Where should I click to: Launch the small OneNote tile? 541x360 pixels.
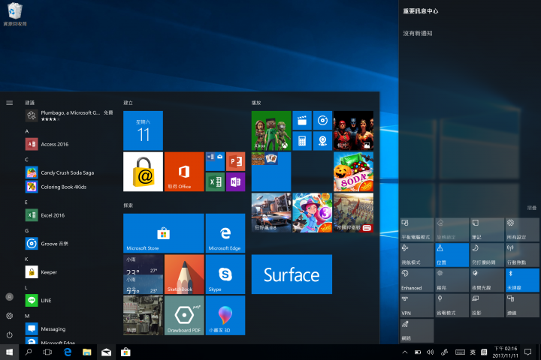pos(236,182)
